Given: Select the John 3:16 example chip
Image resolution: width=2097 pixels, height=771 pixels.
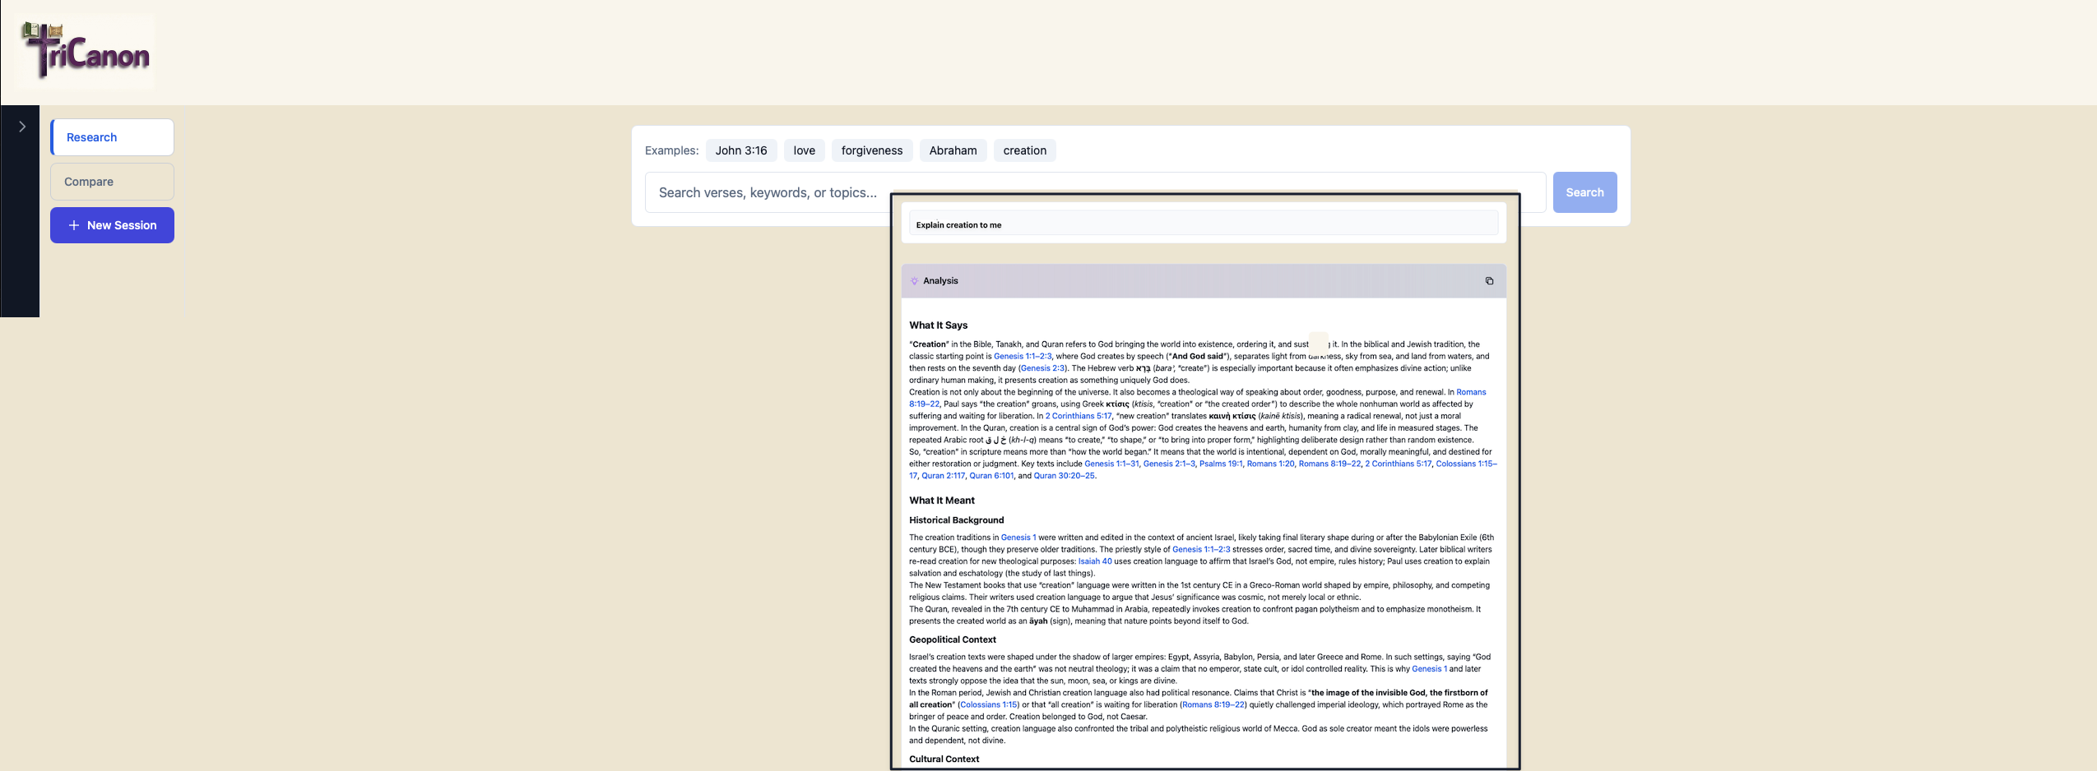Looking at the screenshot, I should pos(740,150).
